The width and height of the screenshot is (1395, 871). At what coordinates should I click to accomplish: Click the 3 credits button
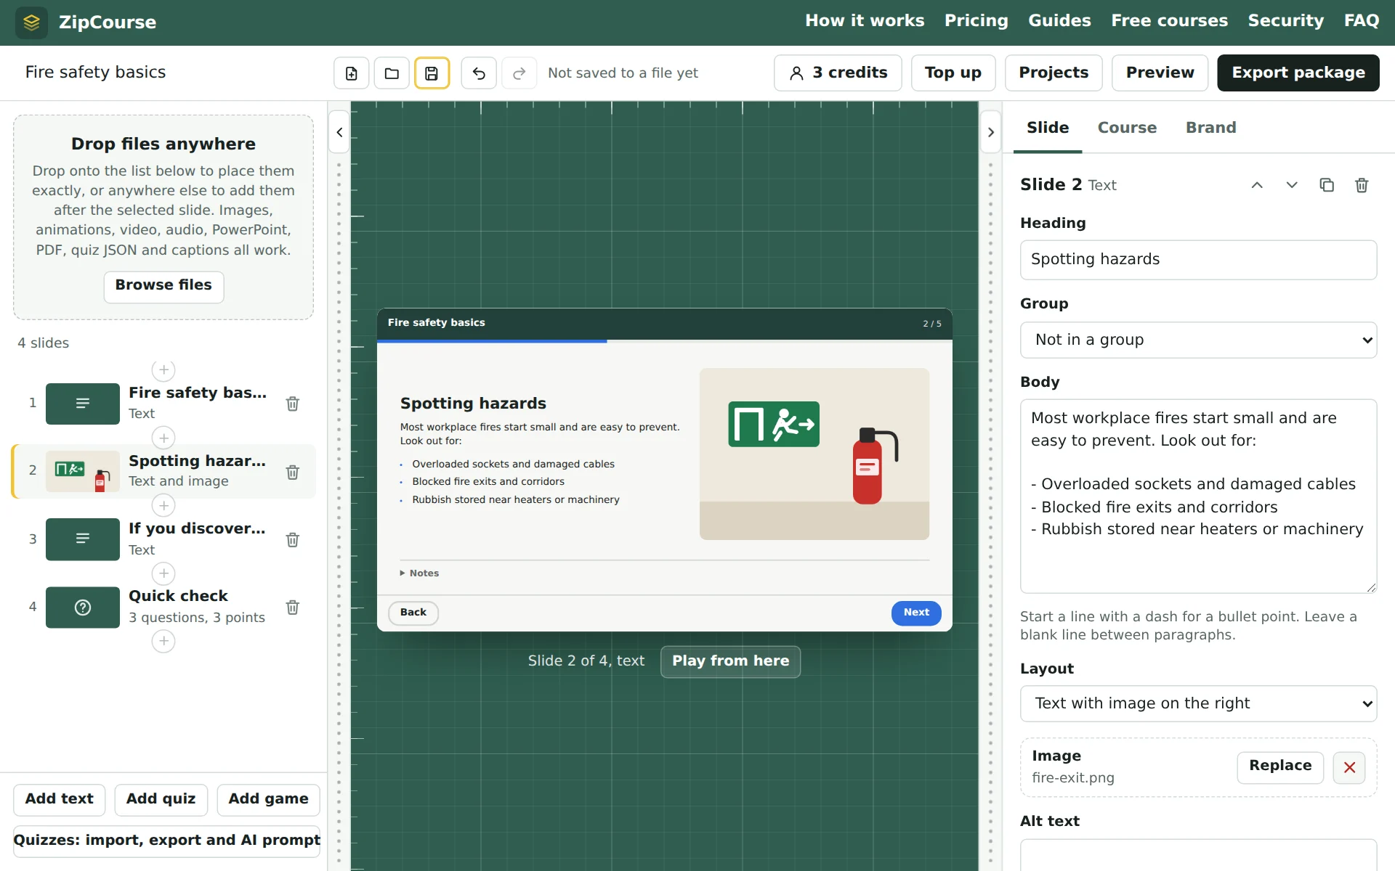(x=838, y=73)
